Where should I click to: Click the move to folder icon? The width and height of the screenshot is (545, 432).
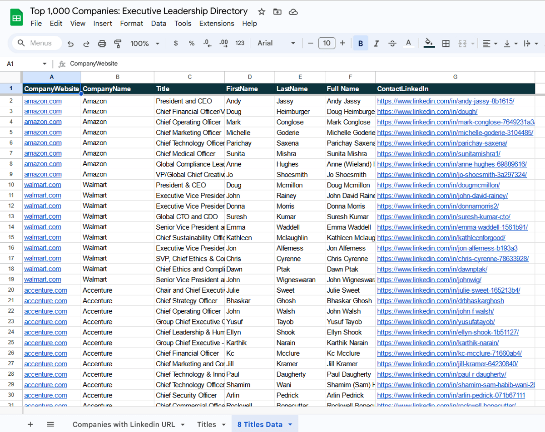(277, 12)
